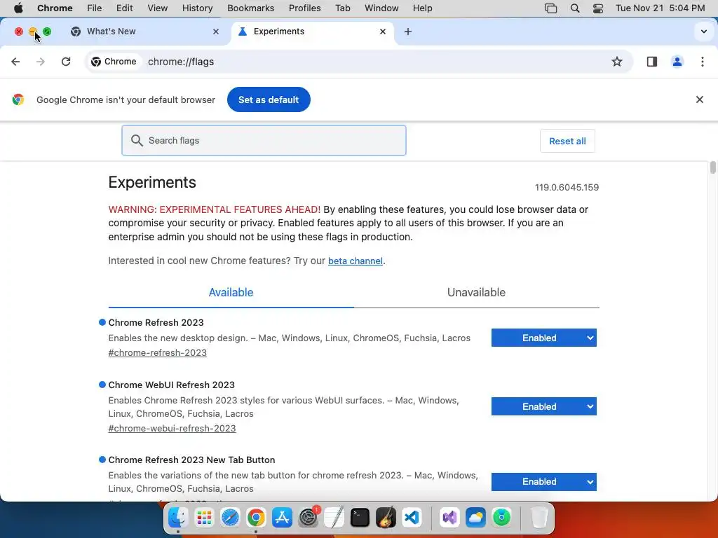The height and width of the screenshot is (538, 718).
Task: Open the profile avatar menu
Action: tap(677, 62)
